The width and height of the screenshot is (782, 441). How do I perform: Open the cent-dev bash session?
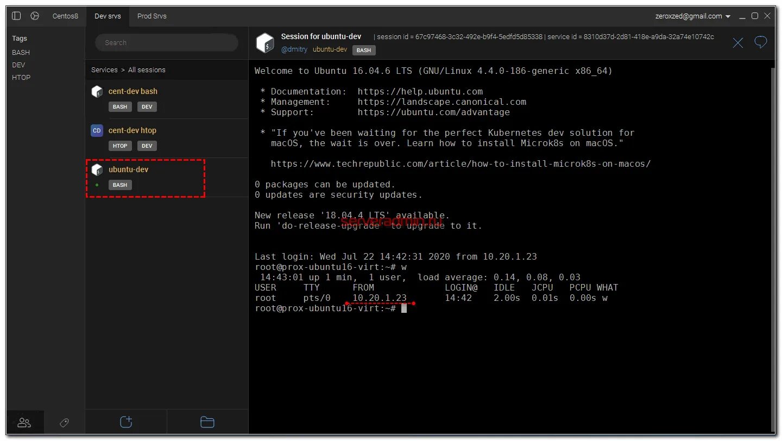tap(167, 99)
